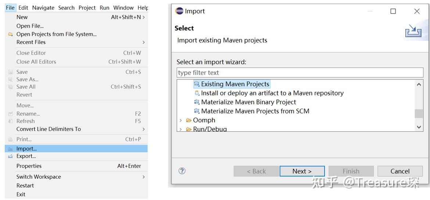
Task: Open the help question mark icon
Action: click(182, 171)
